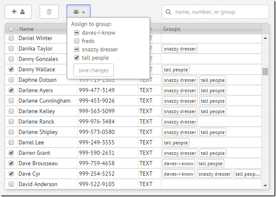
Task: Open the group assignment dropdown
Action: pyautogui.click(x=78, y=12)
